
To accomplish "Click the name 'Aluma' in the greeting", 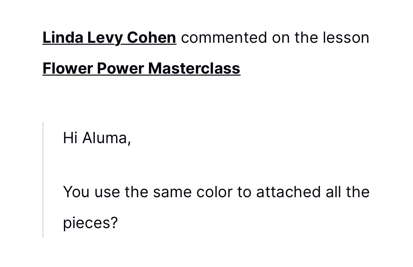I will pyautogui.click(x=106, y=138).
